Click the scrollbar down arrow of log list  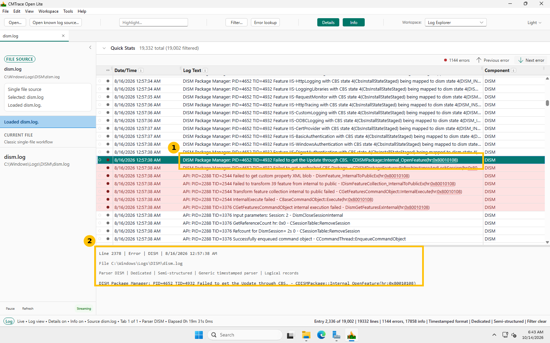(x=547, y=242)
